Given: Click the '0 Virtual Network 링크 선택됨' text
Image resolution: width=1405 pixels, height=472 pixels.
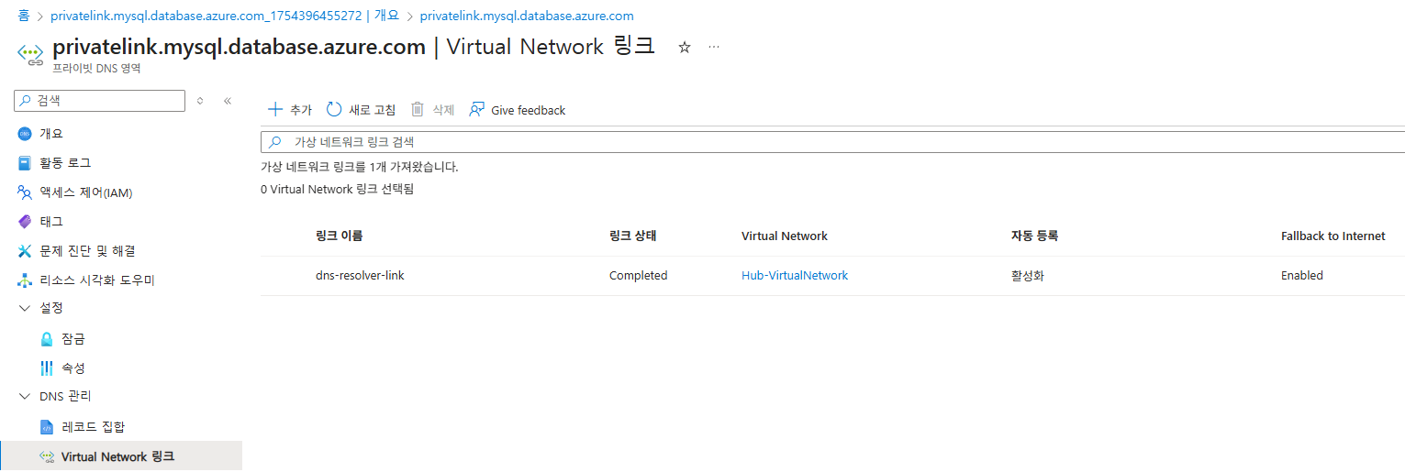Looking at the screenshot, I should (x=337, y=190).
